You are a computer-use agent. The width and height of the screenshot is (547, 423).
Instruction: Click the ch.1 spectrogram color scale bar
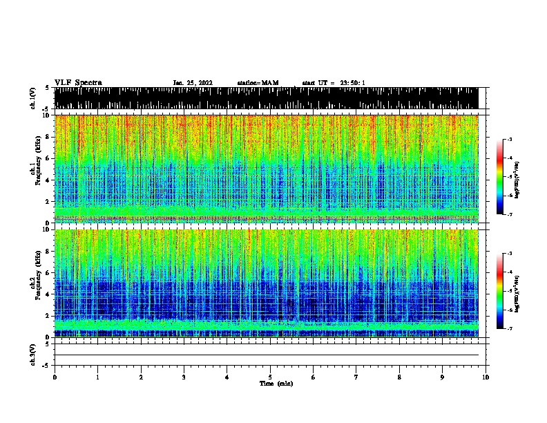tap(500, 177)
